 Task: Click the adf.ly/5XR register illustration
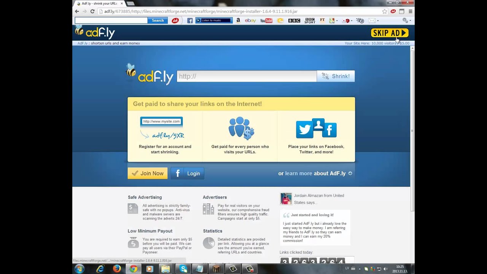[162, 128]
